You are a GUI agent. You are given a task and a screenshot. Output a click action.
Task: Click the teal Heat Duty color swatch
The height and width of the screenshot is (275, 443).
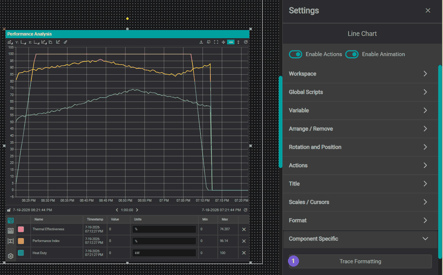coord(21,253)
